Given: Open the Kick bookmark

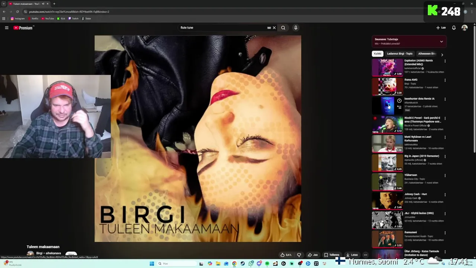Looking at the screenshot, I should click(x=61, y=19).
